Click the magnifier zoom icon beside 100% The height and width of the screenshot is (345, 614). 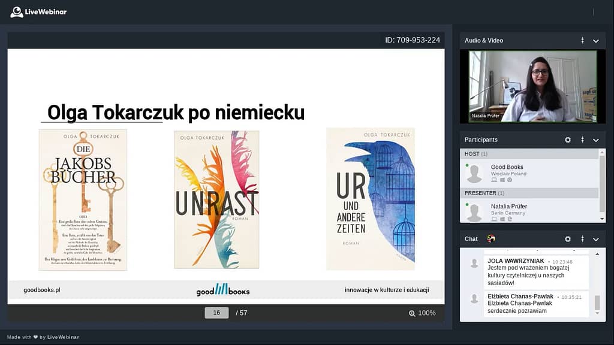(x=412, y=313)
